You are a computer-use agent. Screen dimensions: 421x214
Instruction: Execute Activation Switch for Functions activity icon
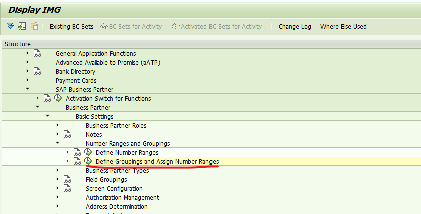(58, 98)
